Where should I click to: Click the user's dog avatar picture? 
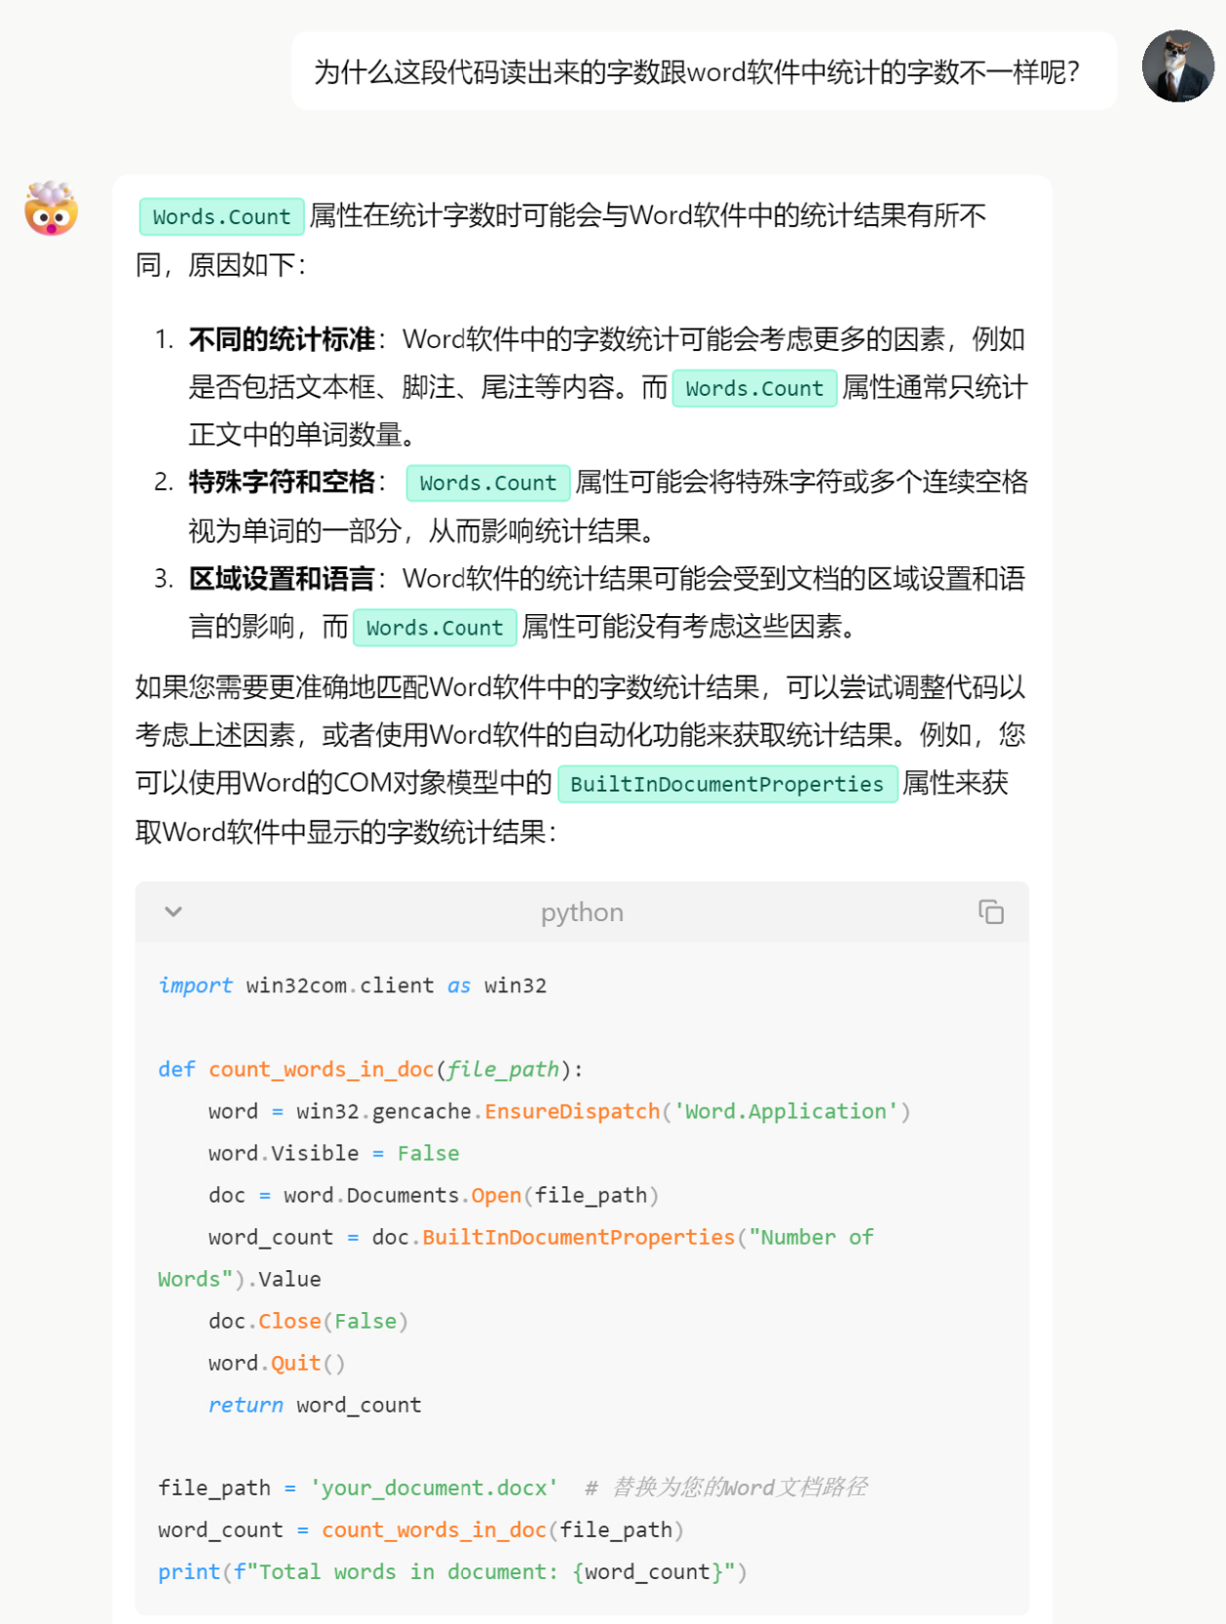point(1177,66)
